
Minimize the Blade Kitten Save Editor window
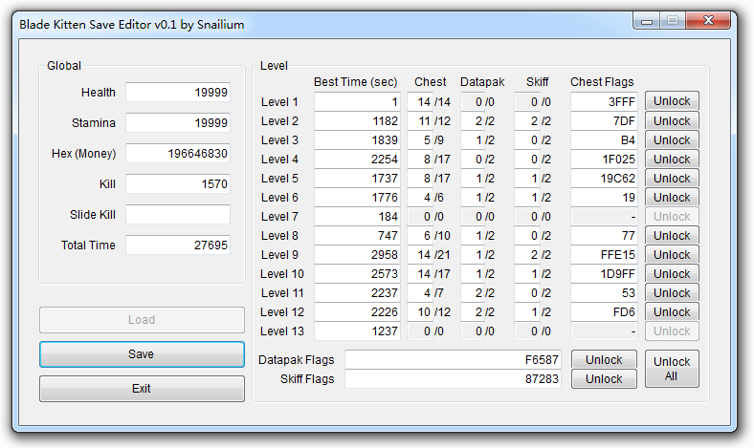(647, 21)
